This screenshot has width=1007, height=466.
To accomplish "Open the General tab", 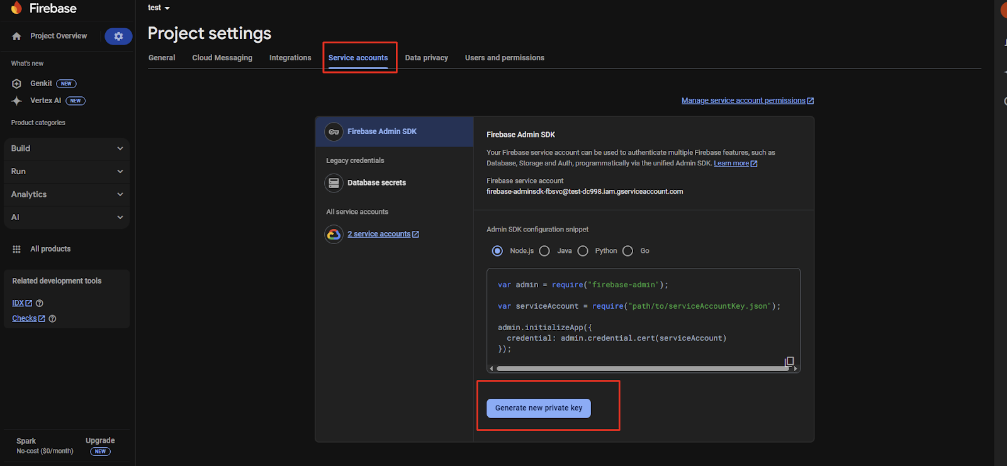I will (162, 58).
